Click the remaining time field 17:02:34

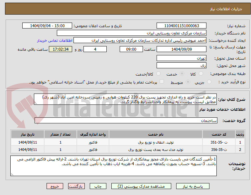click(x=61, y=49)
